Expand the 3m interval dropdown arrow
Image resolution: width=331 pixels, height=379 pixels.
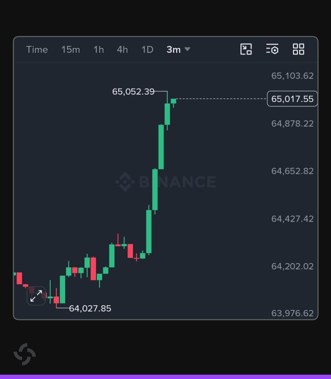[187, 49]
